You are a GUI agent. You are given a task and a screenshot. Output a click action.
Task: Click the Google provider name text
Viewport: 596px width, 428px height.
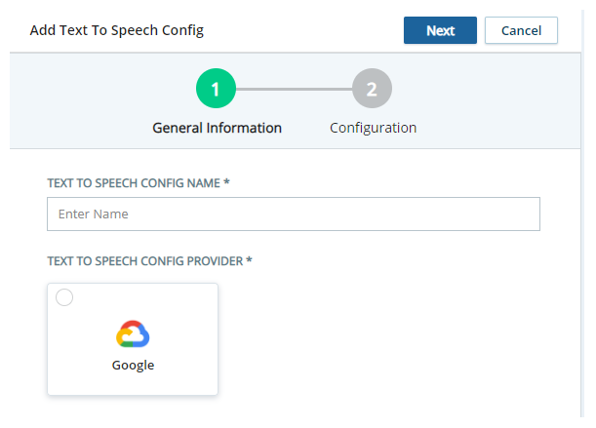pyautogui.click(x=133, y=366)
